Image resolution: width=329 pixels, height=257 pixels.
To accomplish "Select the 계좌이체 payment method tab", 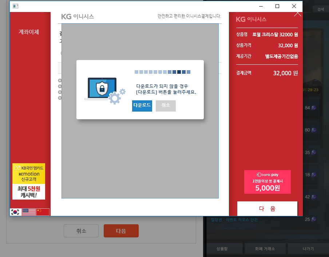I will (x=29, y=32).
